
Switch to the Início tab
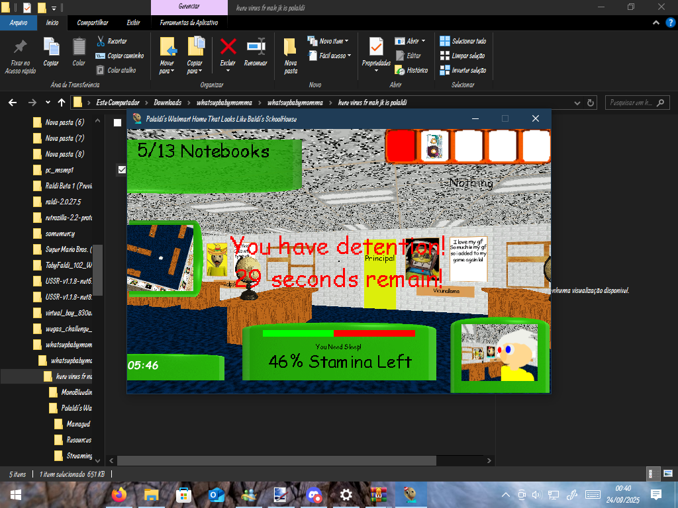pyautogui.click(x=52, y=22)
